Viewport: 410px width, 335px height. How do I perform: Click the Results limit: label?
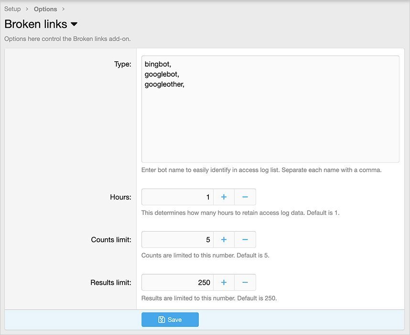click(x=111, y=282)
